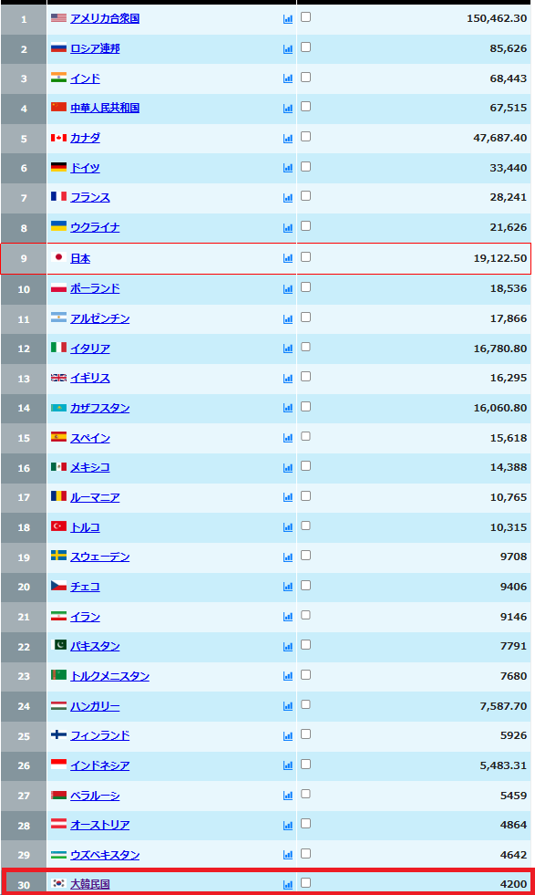Open chart icon for 大韓民国 row
This screenshot has height=895, width=535.
(x=287, y=884)
